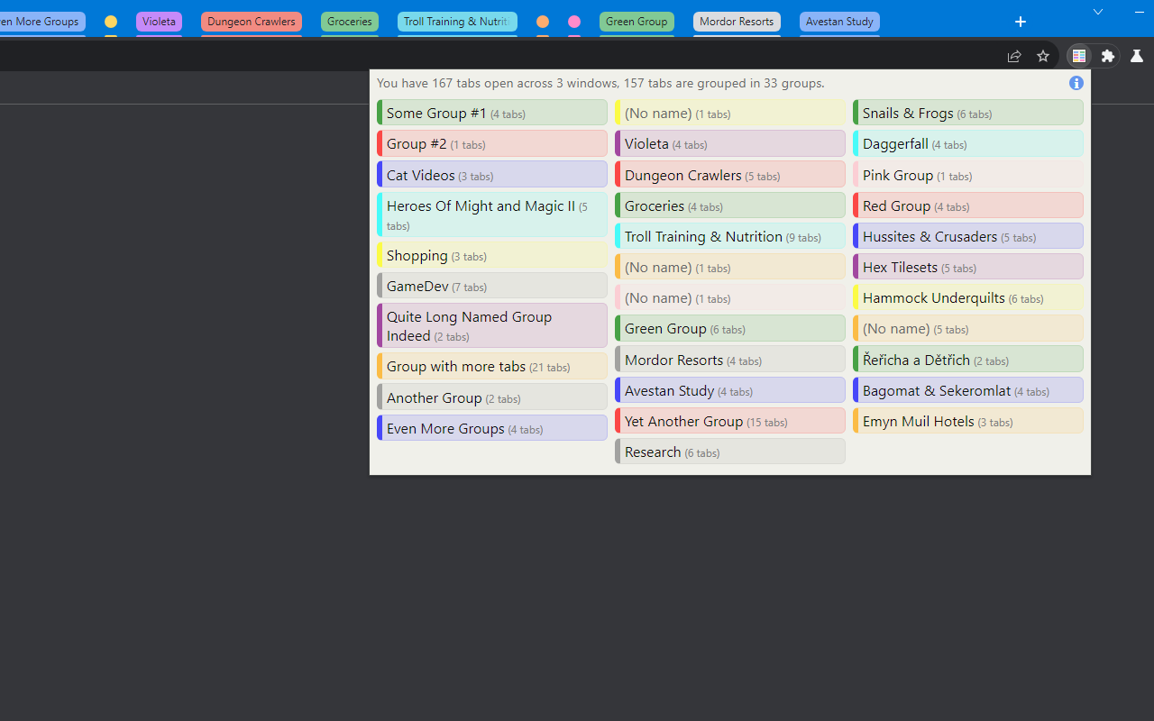
Task: Open Hammock Underquilts group
Action: pos(968,297)
